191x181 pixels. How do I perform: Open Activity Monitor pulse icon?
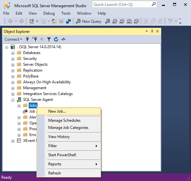63,39
